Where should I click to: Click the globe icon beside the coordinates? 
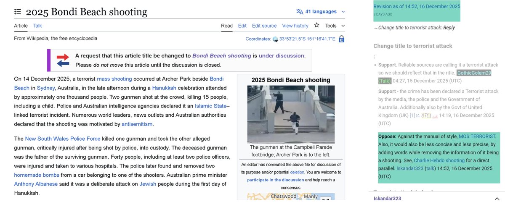(x=276, y=39)
